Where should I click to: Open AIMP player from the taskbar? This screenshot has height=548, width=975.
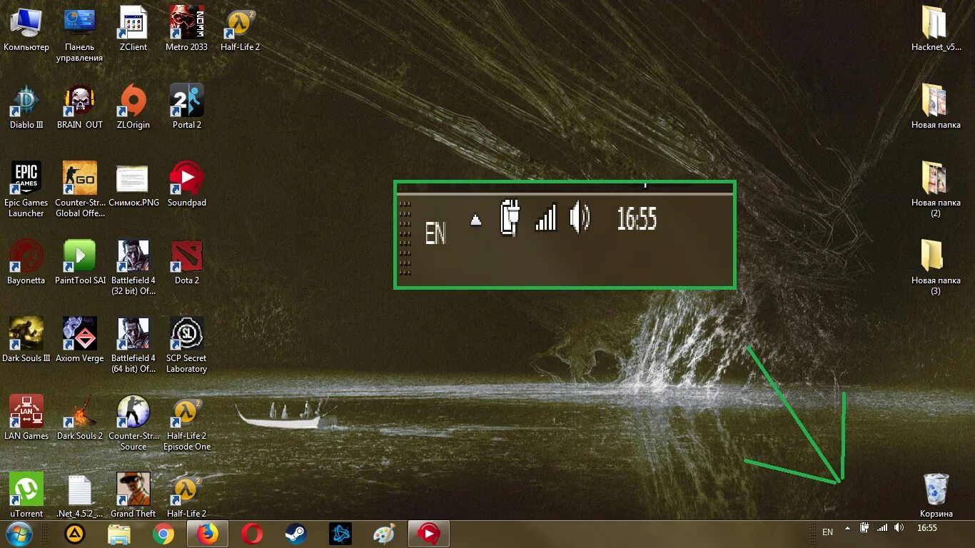74,534
